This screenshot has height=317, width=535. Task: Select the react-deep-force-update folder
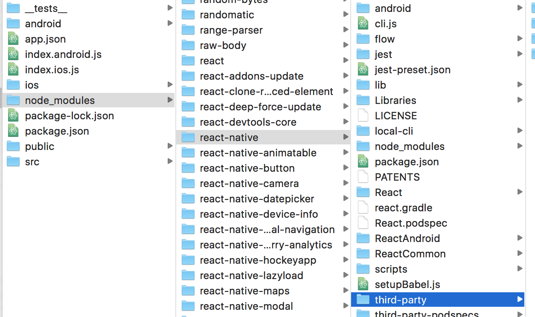tap(263, 107)
